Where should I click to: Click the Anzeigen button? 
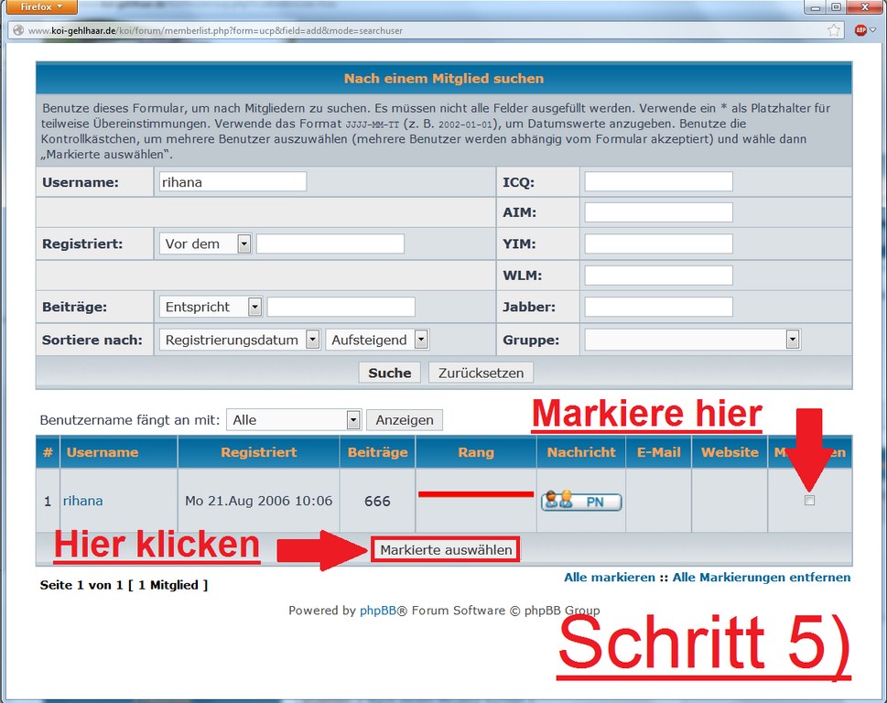[x=405, y=420]
